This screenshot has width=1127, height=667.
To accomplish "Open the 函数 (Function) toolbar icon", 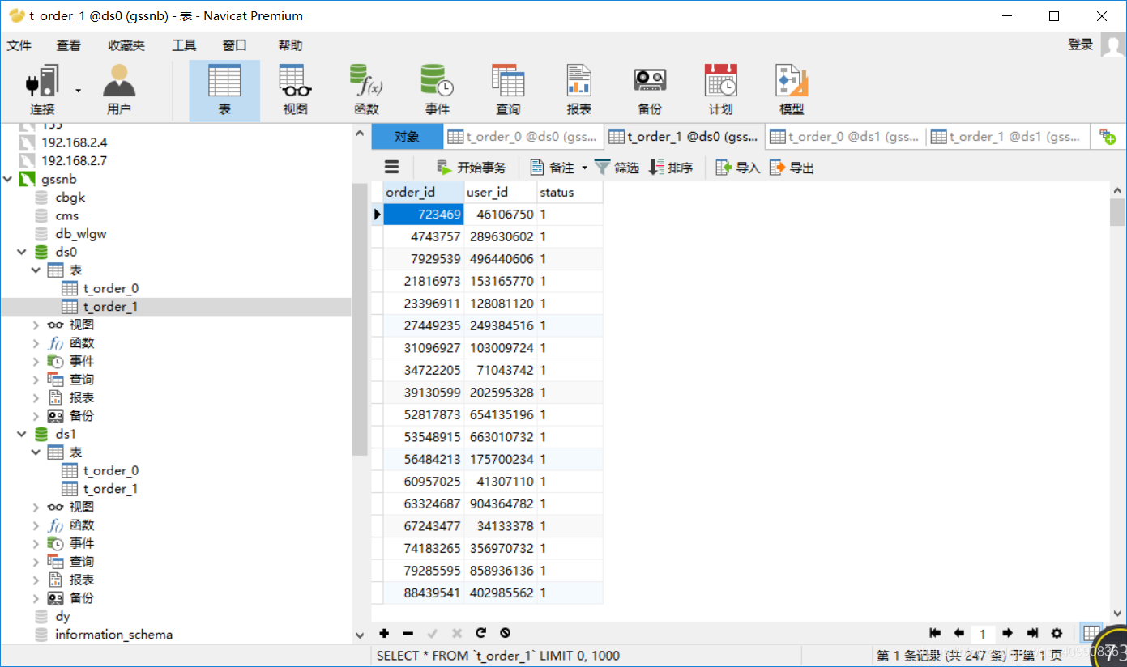I will point(366,89).
